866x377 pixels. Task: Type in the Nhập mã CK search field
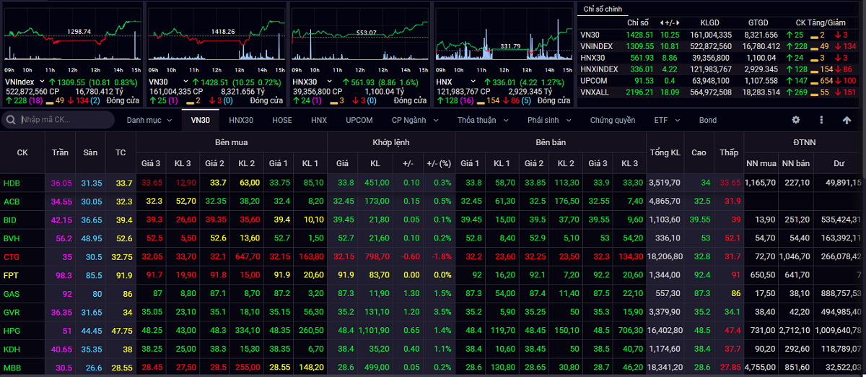(x=65, y=120)
